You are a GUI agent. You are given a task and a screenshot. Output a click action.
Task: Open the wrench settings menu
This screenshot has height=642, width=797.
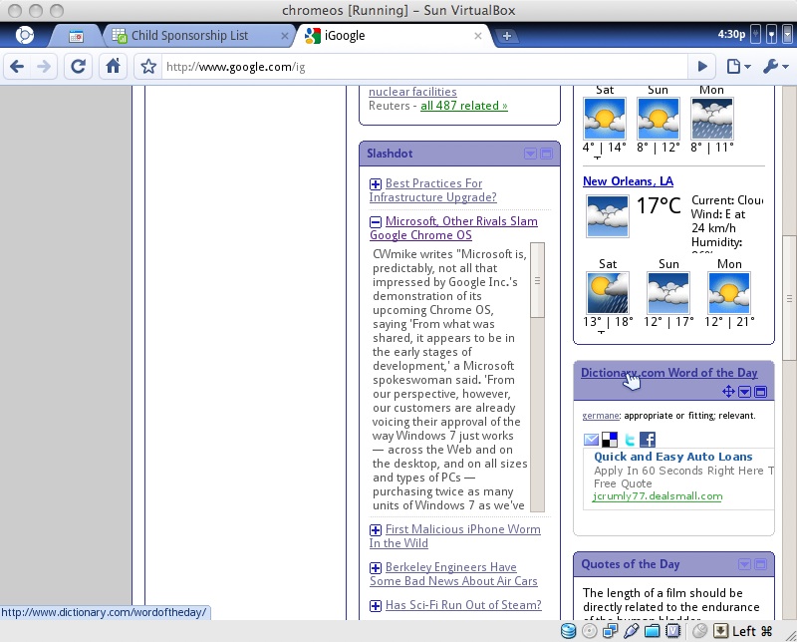pyautogui.click(x=775, y=66)
